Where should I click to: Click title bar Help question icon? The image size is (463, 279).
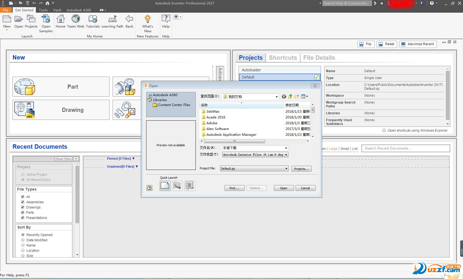tap(432, 3)
